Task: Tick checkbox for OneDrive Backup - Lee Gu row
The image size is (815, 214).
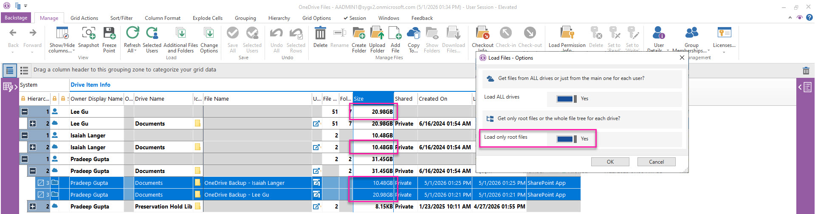Action: 41,195
